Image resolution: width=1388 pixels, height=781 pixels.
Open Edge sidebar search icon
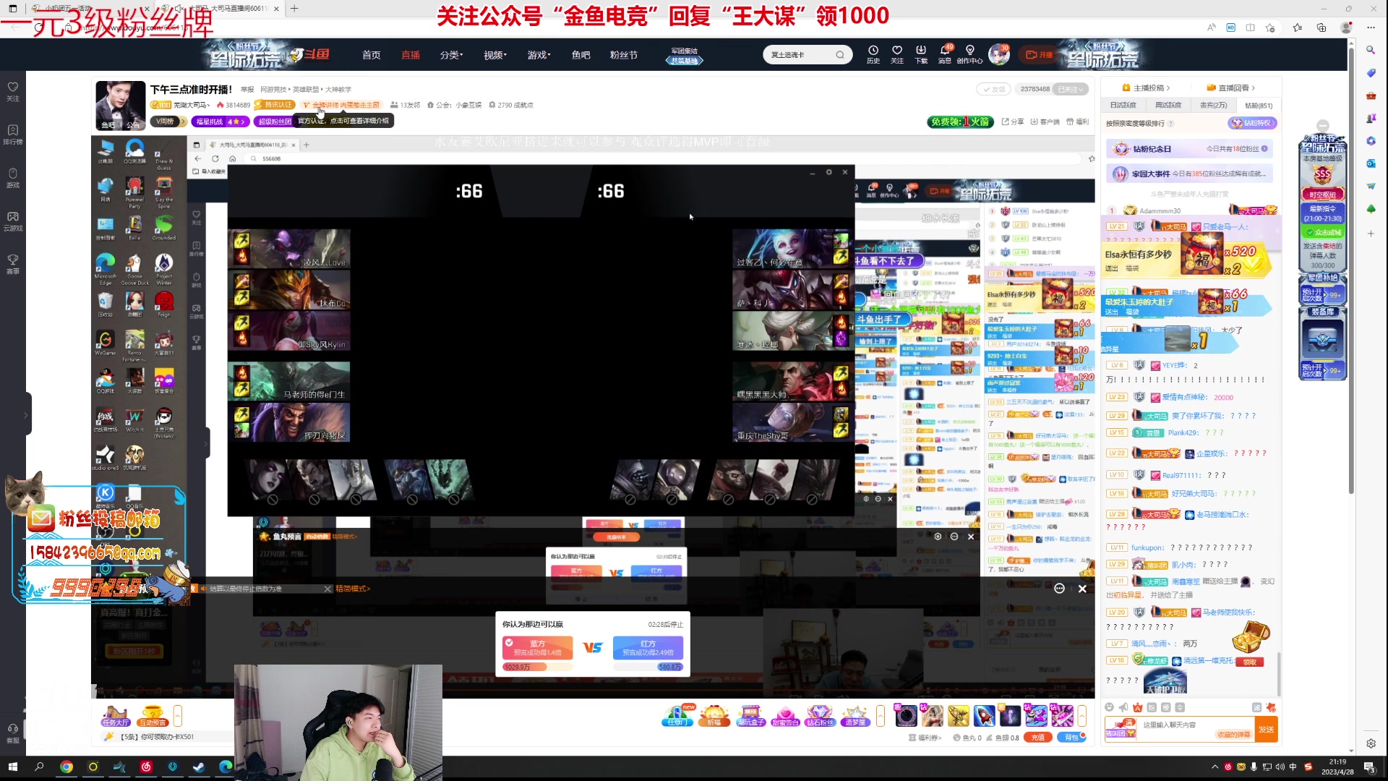(1371, 50)
